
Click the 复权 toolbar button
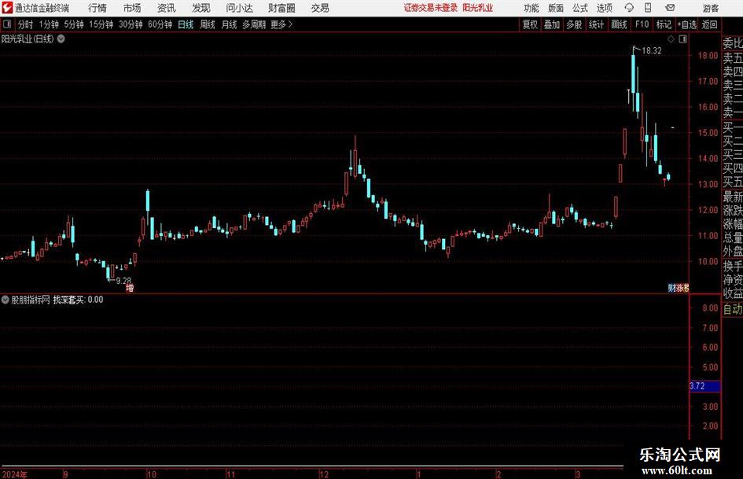[530, 24]
